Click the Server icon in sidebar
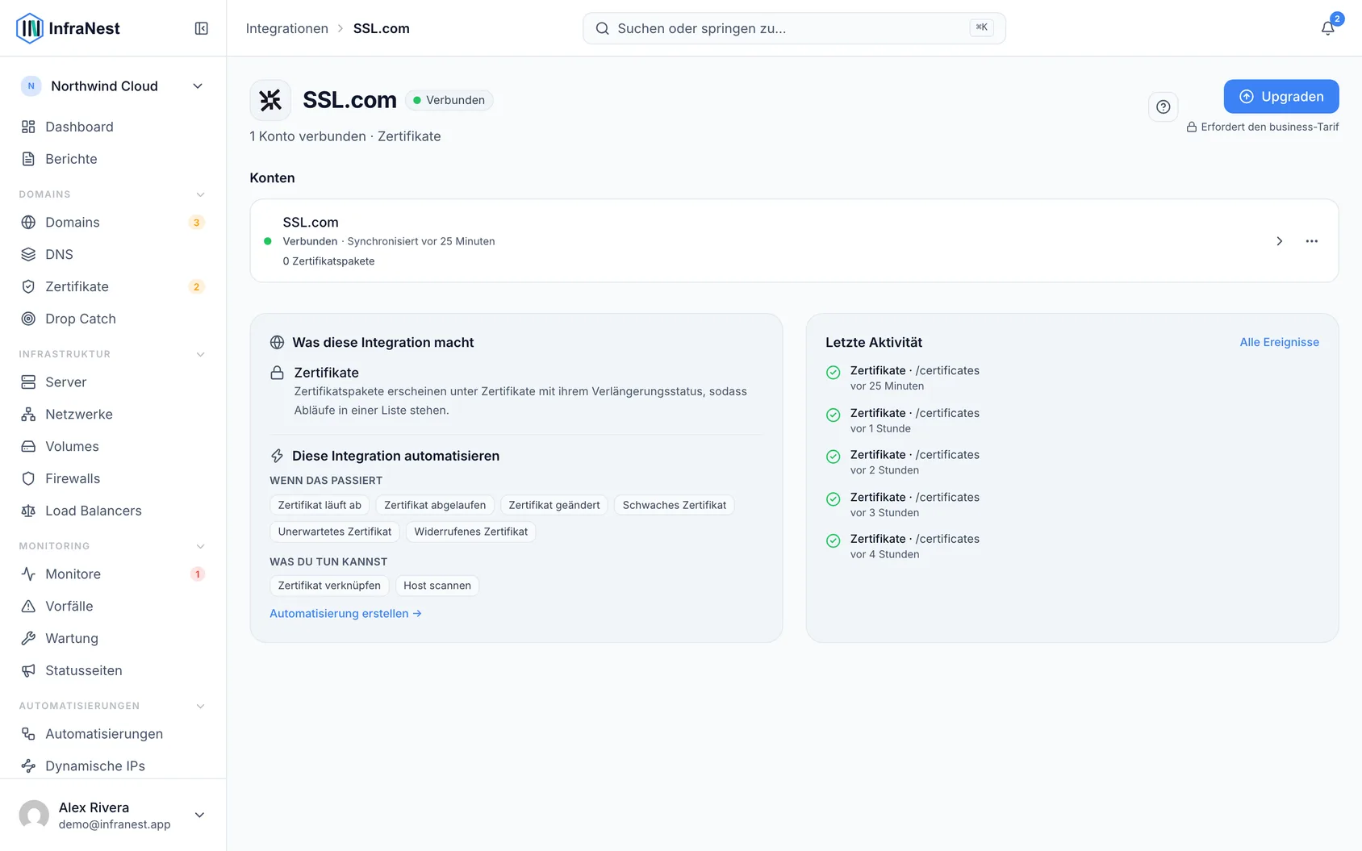Screen dimensions: 1362x851 (28, 382)
